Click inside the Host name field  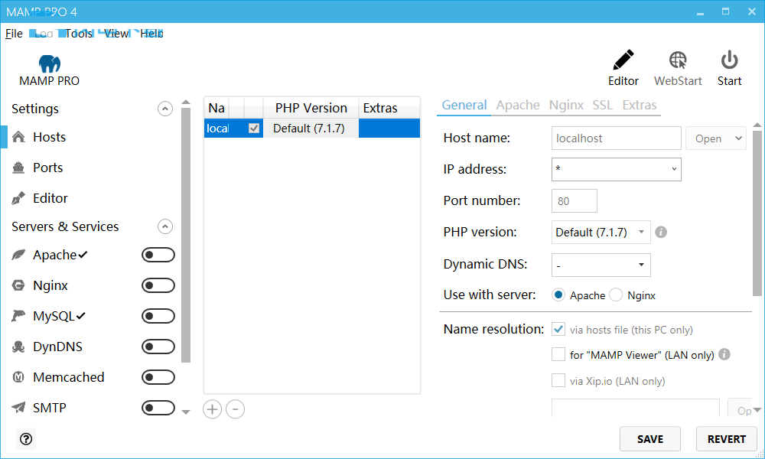(x=616, y=138)
